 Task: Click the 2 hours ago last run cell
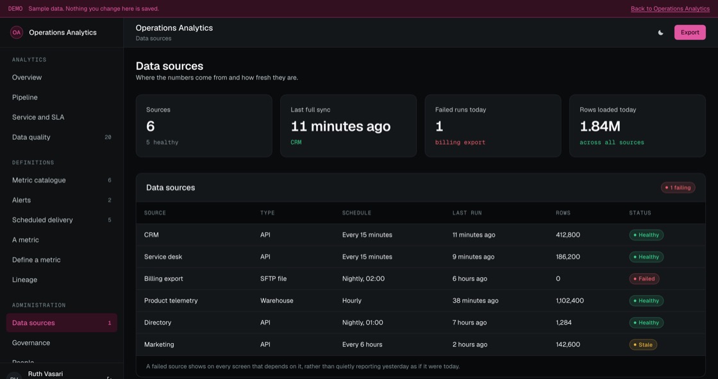click(x=470, y=344)
